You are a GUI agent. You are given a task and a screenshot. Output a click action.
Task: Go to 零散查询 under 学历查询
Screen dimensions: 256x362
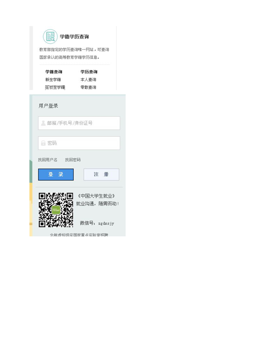pyautogui.click(x=88, y=87)
